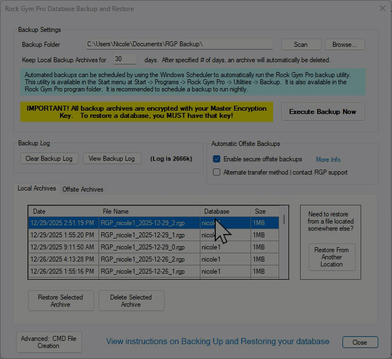Open the backup and restore instructions link
The height and width of the screenshot is (359, 392).
(x=217, y=341)
